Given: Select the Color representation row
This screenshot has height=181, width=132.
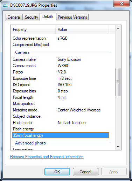Looking at the screenshot, I should click(x=61, y=38).
